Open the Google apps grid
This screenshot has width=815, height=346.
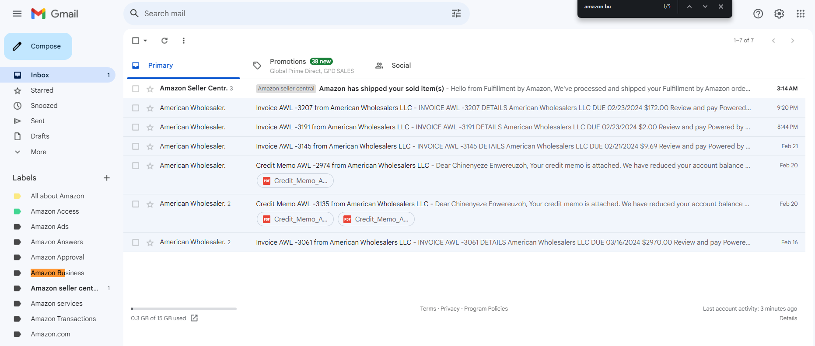[x=801, y=14]
